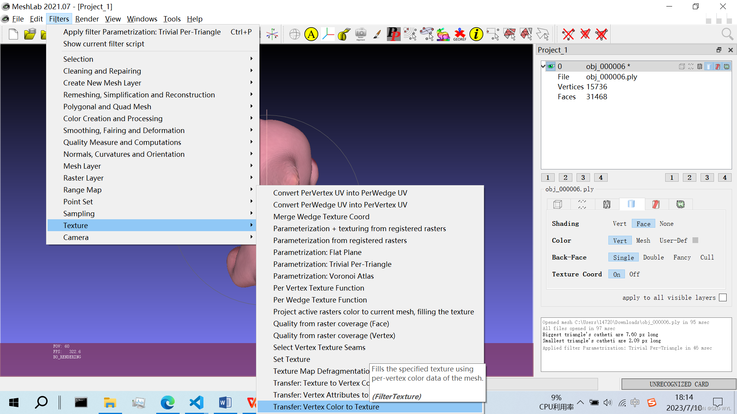737x414 pixels.
Task: Select Parametrization: Voronoi Atlas menu entry
Action: point(323,276)
